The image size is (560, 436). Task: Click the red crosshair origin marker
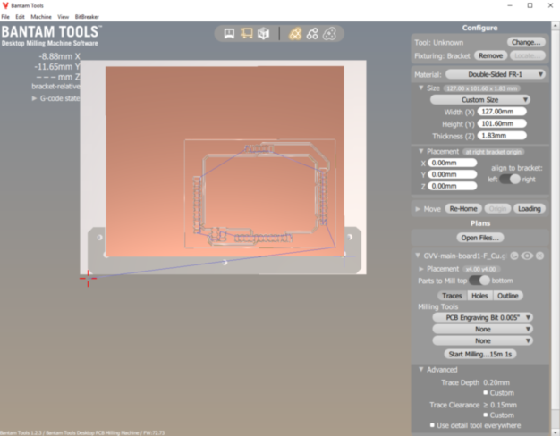[x=88, y=278]
